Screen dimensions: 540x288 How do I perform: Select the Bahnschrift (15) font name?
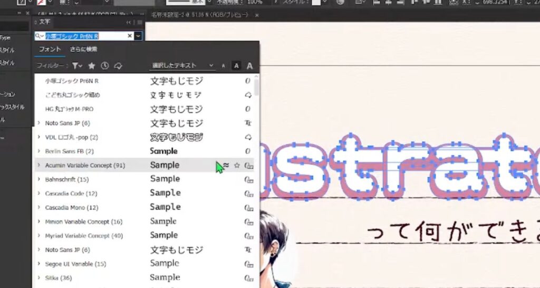(x=67, y=179)
